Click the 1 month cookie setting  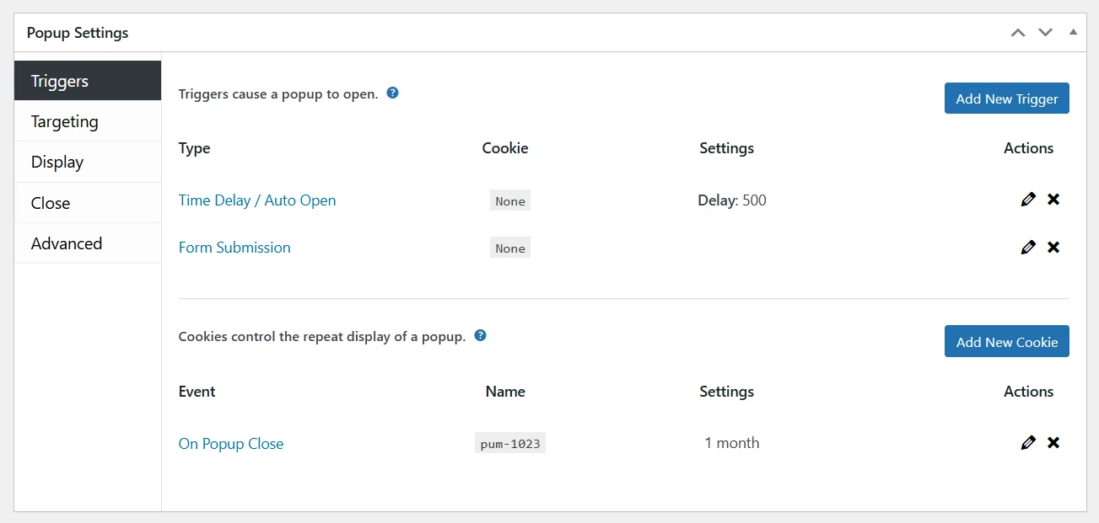[x=732, y=443]
